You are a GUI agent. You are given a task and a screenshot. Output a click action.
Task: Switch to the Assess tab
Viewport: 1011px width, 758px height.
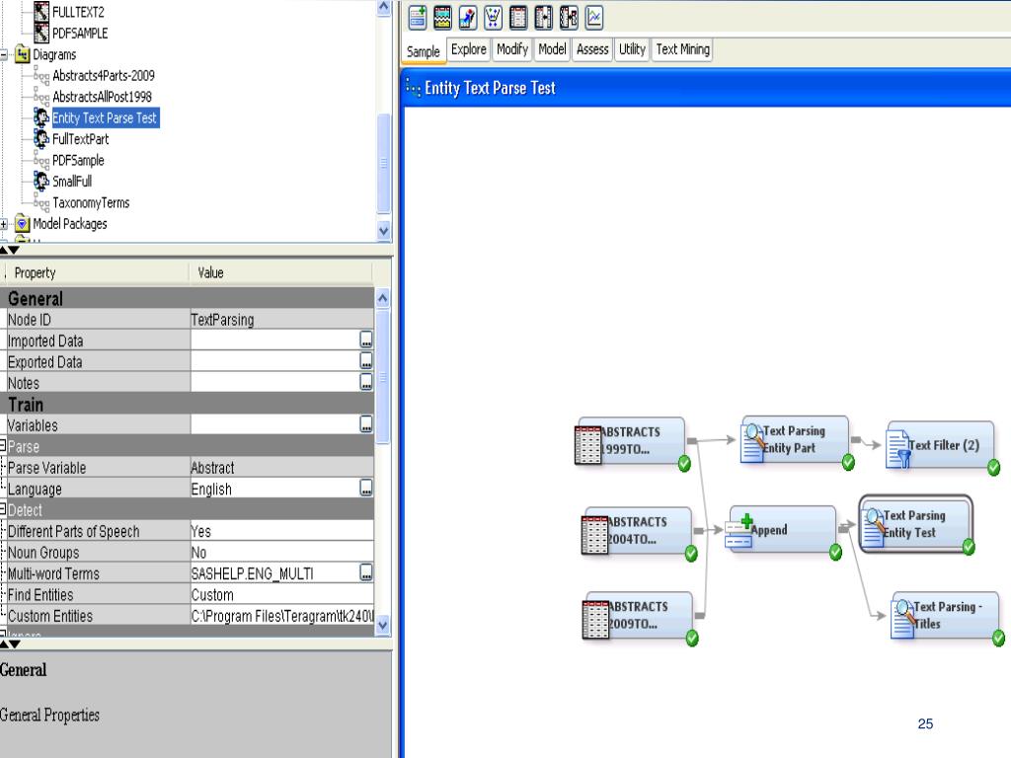pos(592,49)
